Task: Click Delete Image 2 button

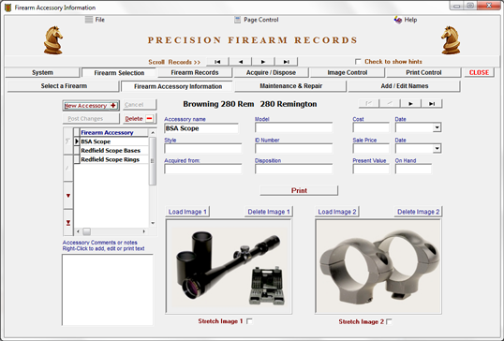Action: [x=418, y=212]
